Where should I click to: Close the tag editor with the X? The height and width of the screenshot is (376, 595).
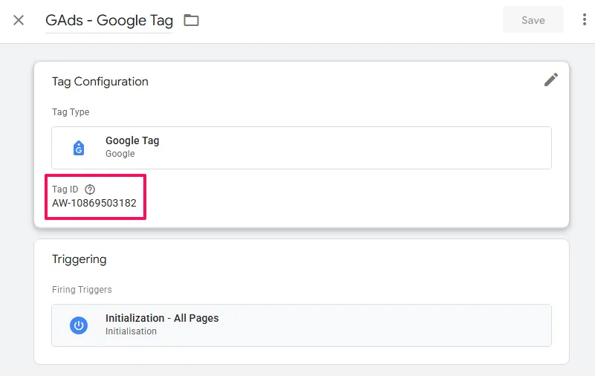coord(19,20)
